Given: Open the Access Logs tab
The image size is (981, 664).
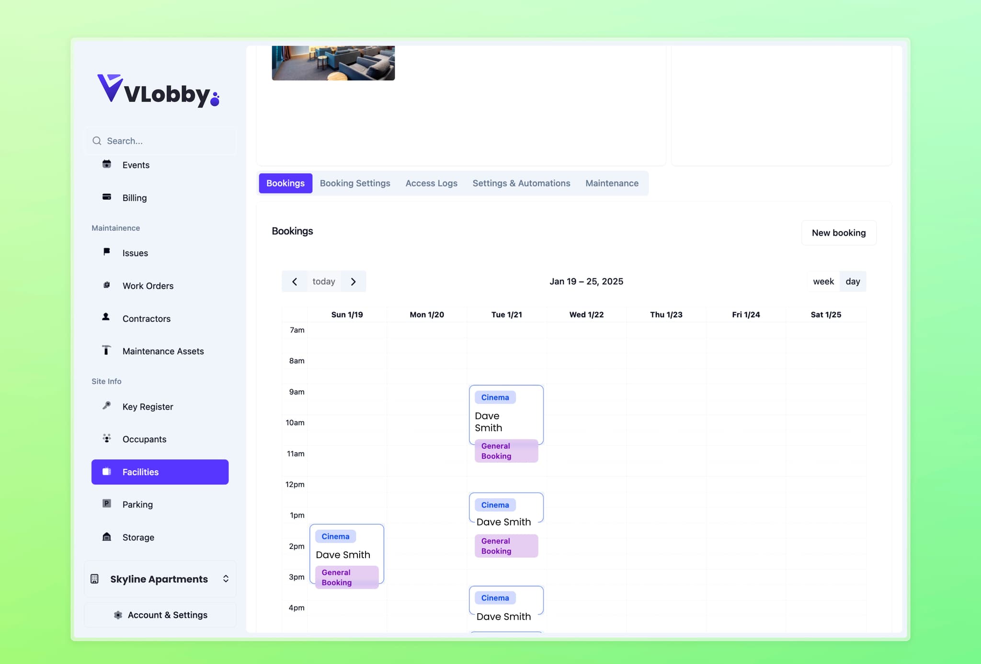Looking at the screenshot, I should click(x=431, y=183).
